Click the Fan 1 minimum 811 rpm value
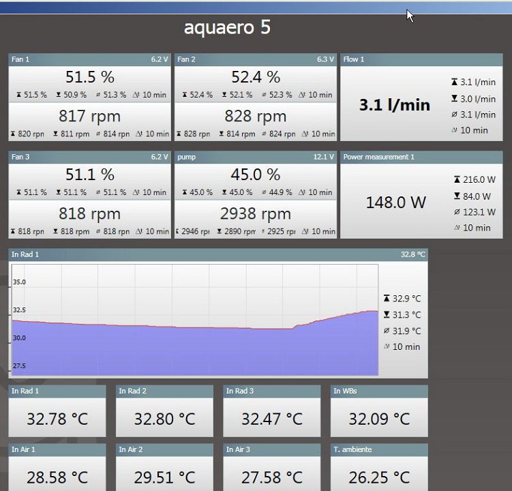The height and width of the screenshot is (491, 512). [75, 134]
